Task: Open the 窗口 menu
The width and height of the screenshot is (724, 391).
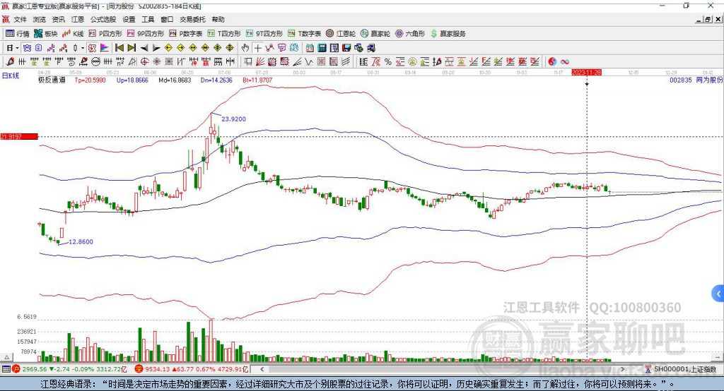Action: coord(167,19)
